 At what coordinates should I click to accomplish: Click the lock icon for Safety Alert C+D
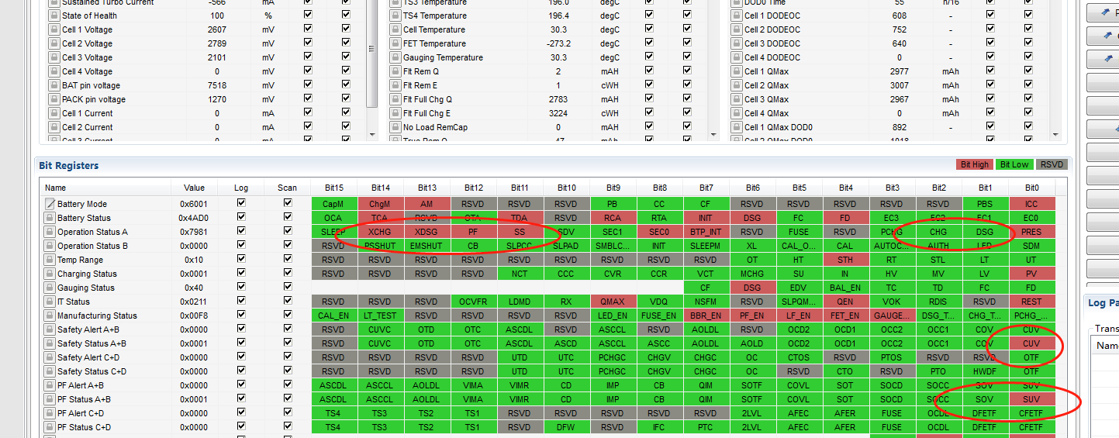coord(50,357)
